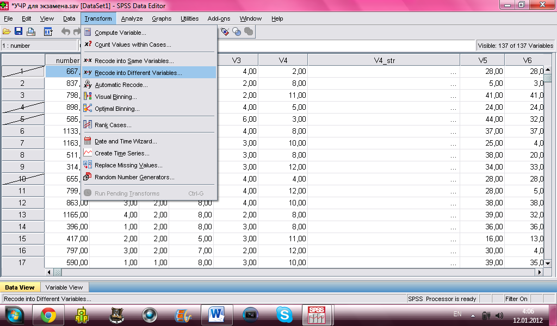557x326 pixels.
Task: Click the V3 column header
Action: pyautogui.click(x=236, y=60)
